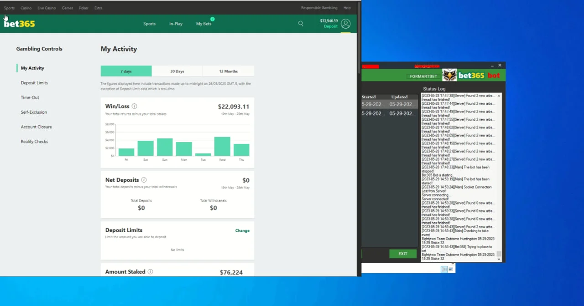Click the bet365 logo in header
Viewport: 584px width, 306px height.
tap(20, 24)
